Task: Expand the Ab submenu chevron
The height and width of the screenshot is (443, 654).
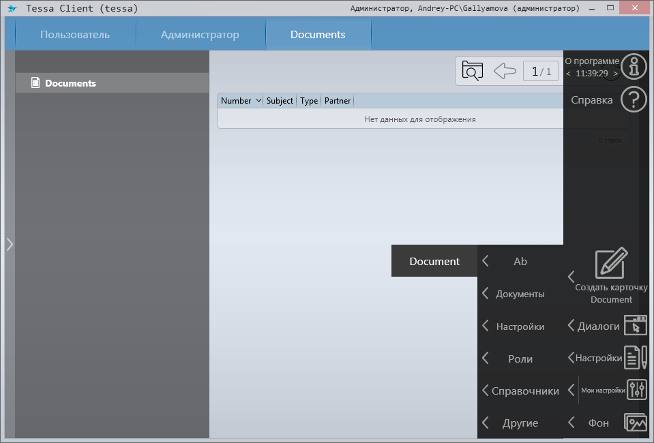Action: [486, 261]
